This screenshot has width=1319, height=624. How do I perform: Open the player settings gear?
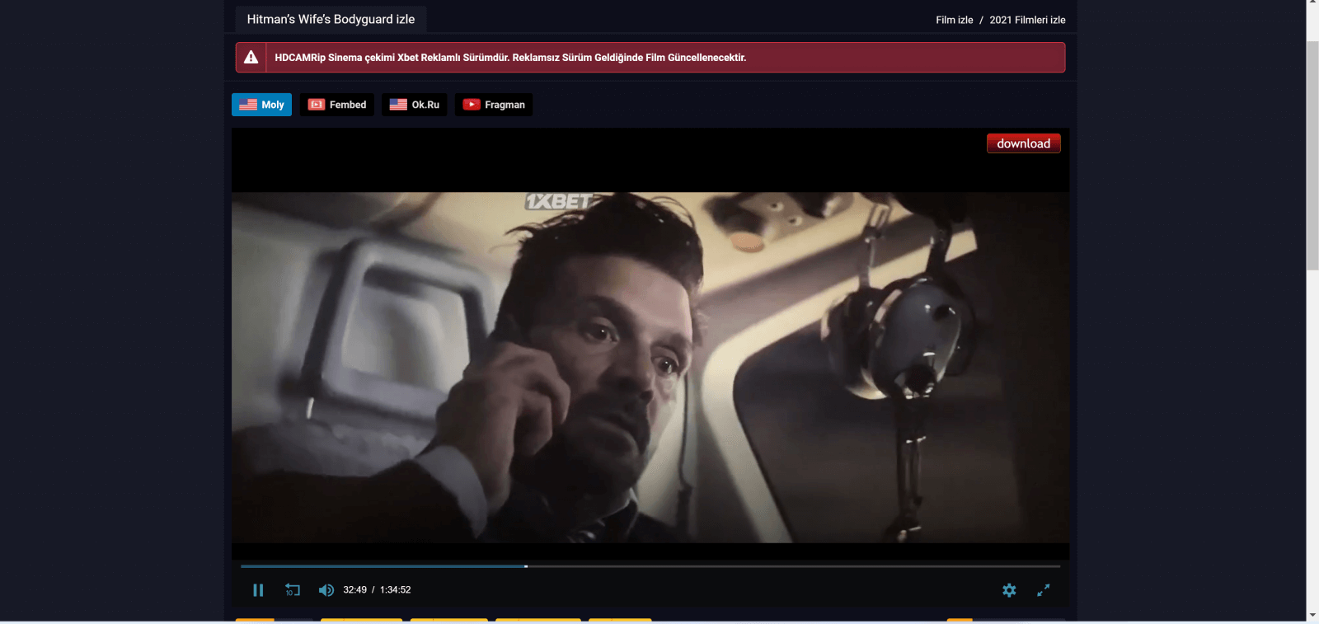pos(1009,590)
